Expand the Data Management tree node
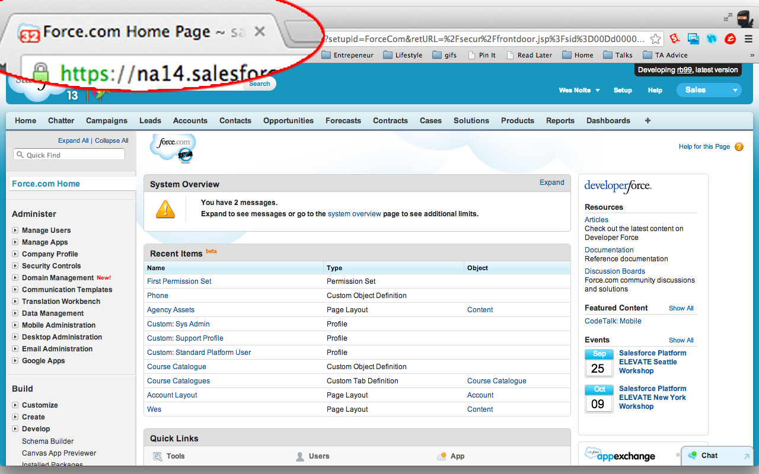Screen dimensions: 759x474 pos(15,313)
